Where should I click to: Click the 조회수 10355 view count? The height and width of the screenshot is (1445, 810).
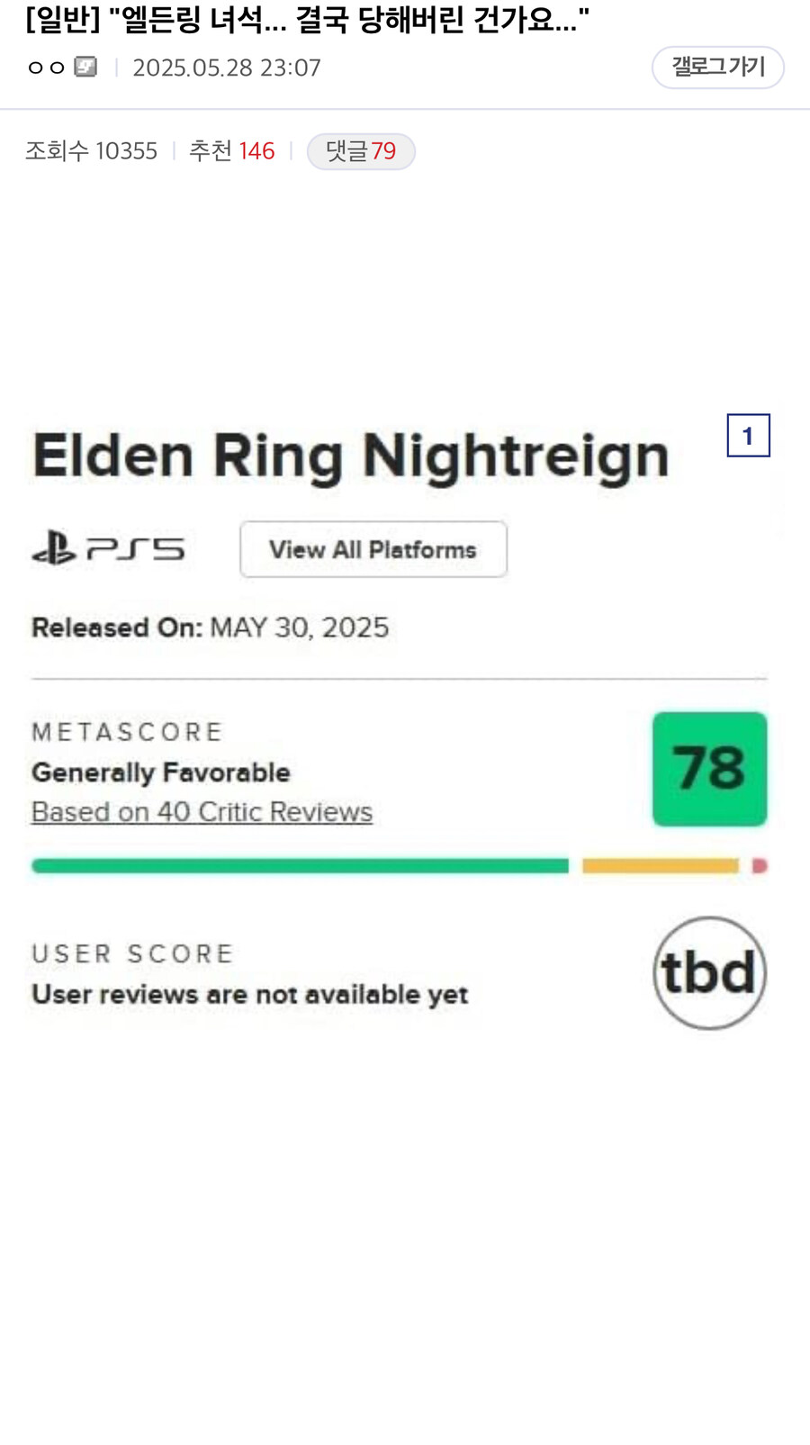coord(91,151)
